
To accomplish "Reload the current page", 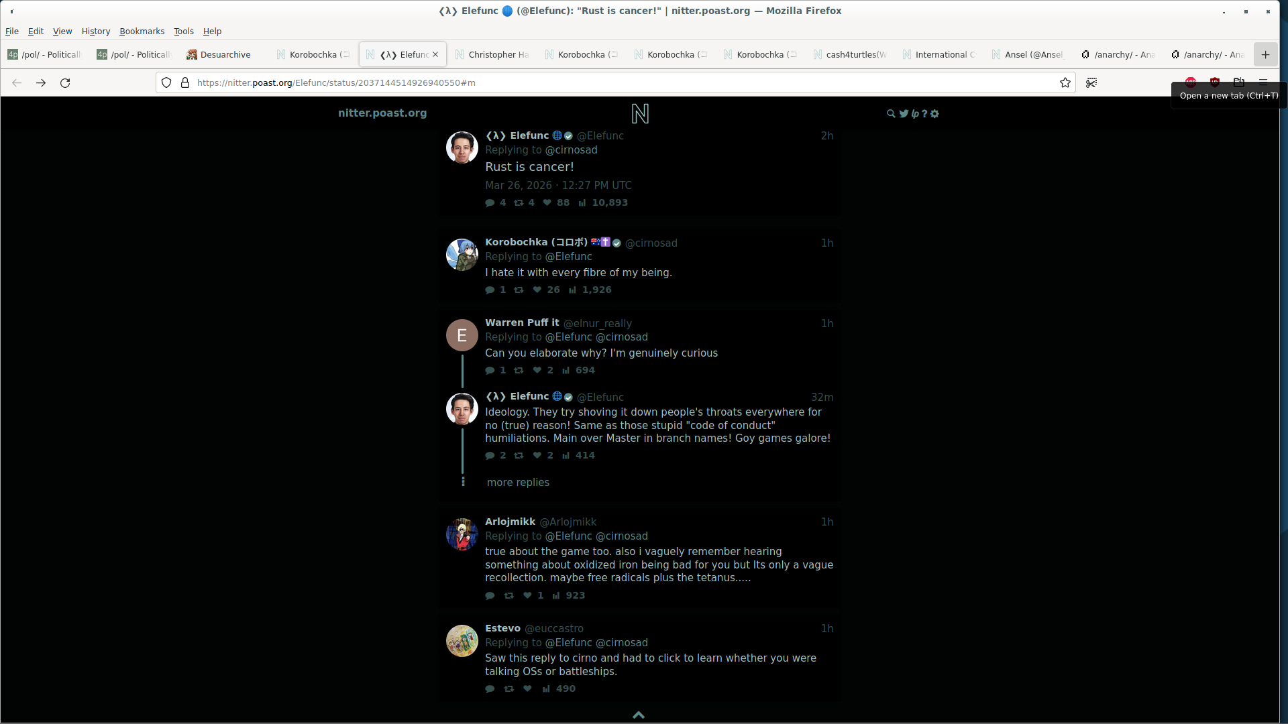I will click(x=65, y=83).
